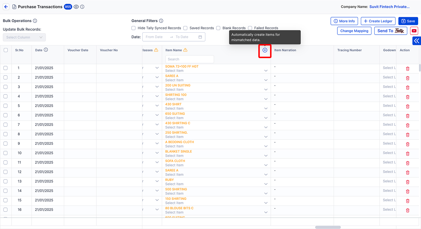Click the Change Mapping button
The height and width of the screenshot is (229, 421).
354,31
